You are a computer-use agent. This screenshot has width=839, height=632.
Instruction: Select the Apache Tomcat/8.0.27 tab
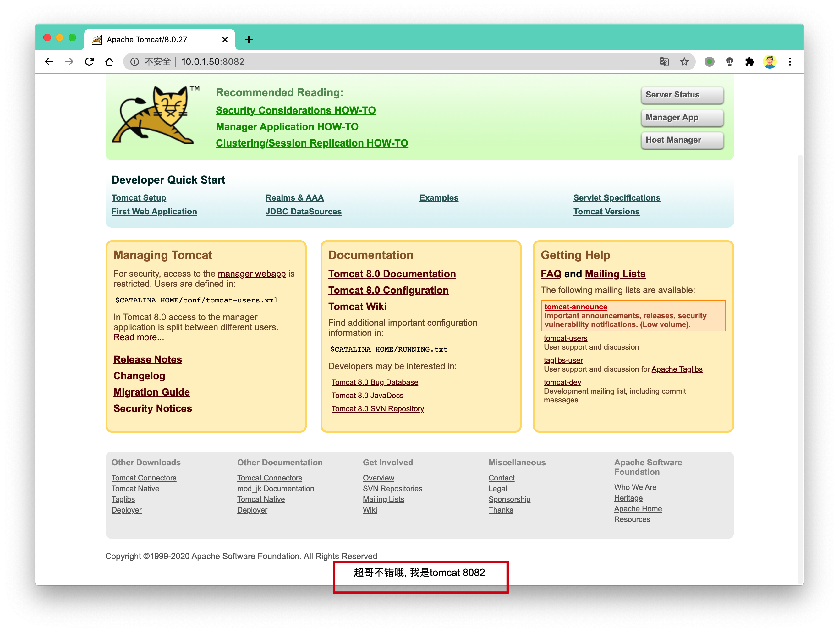coord(160,40)
